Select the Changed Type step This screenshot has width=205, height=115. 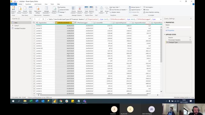coord(179,42)
